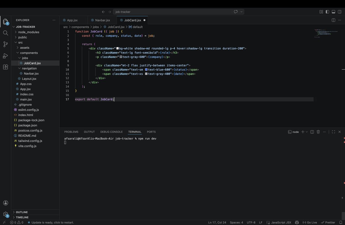Click the Prettier status item
This screenshot has height=225, width=345.
pyautogui.click(x=328, y=222)
